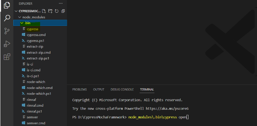Open the rimraf.ps1 file
Image resolution: width=257 pixels, height=126 pixels.
click(x=40, y=111)
